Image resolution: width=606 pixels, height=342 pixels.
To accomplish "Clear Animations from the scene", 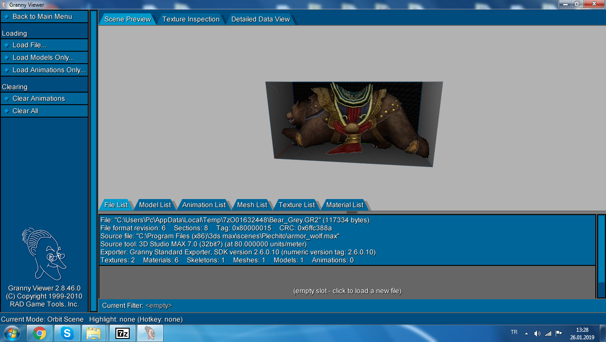I will click(x=44, y=98).
